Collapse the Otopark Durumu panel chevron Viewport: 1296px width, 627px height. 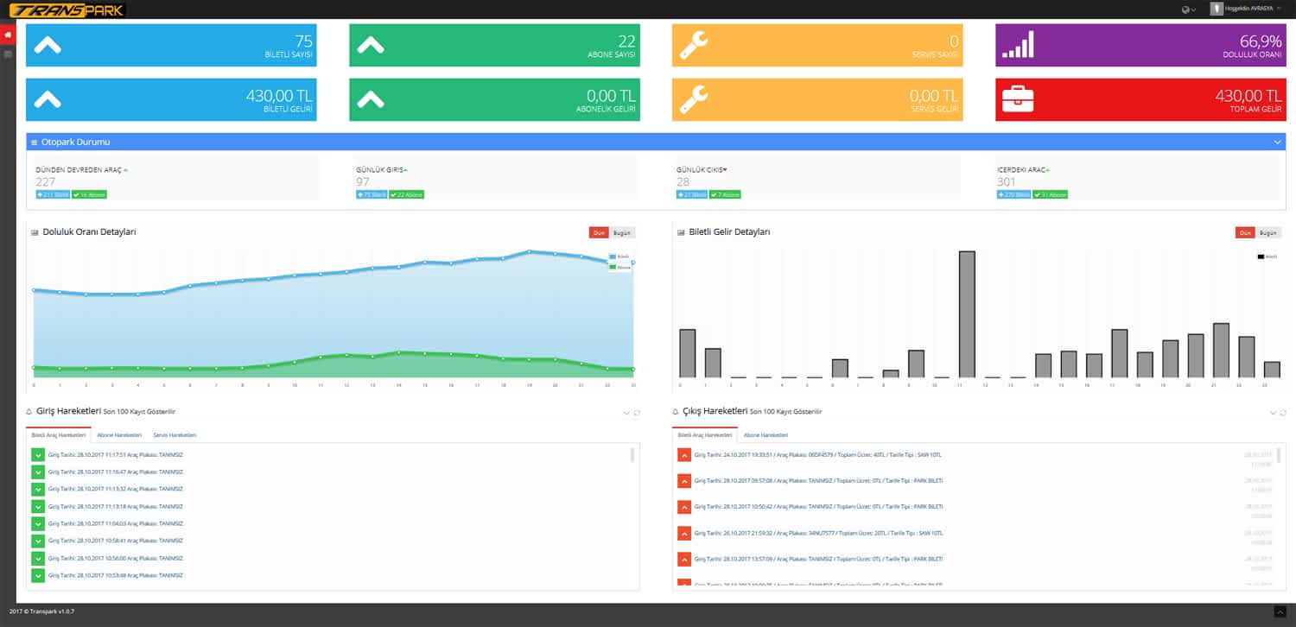1277,142
